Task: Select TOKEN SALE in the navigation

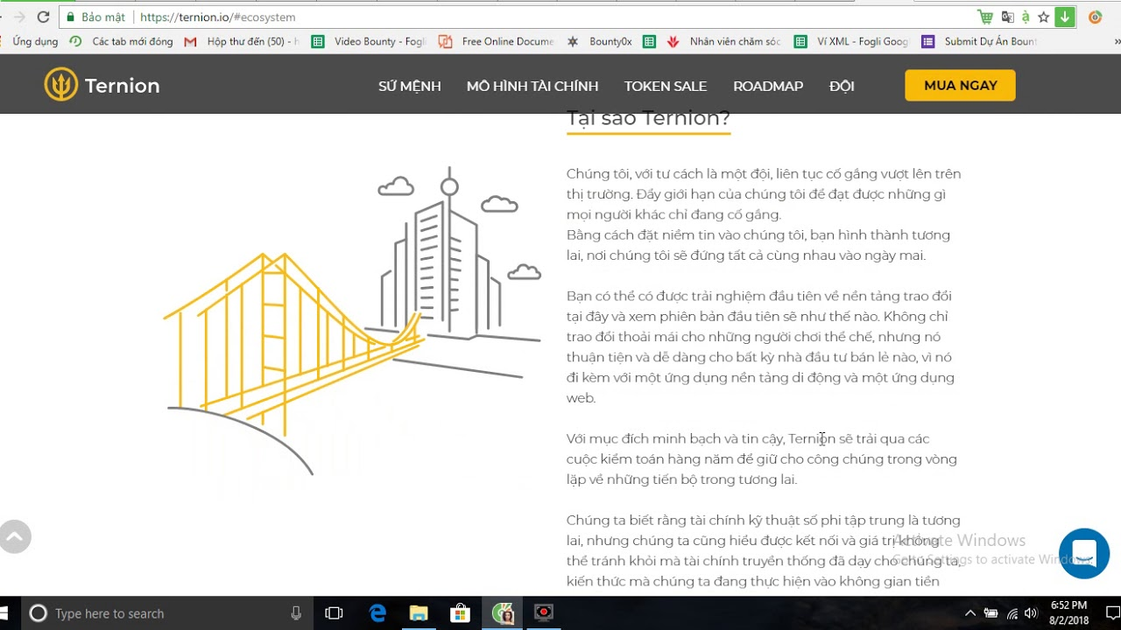Action: point(666,86)
